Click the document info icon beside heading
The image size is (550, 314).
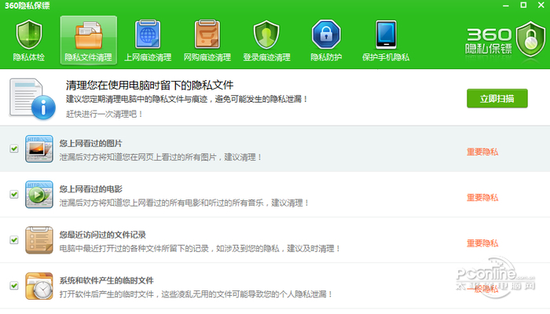coord(32,99)
